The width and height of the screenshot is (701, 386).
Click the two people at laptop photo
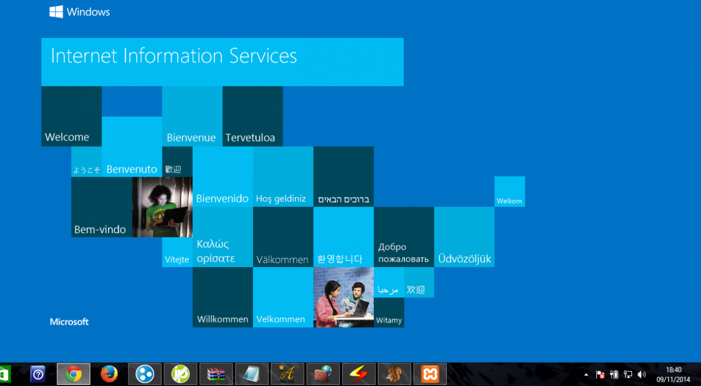(343, 297)
